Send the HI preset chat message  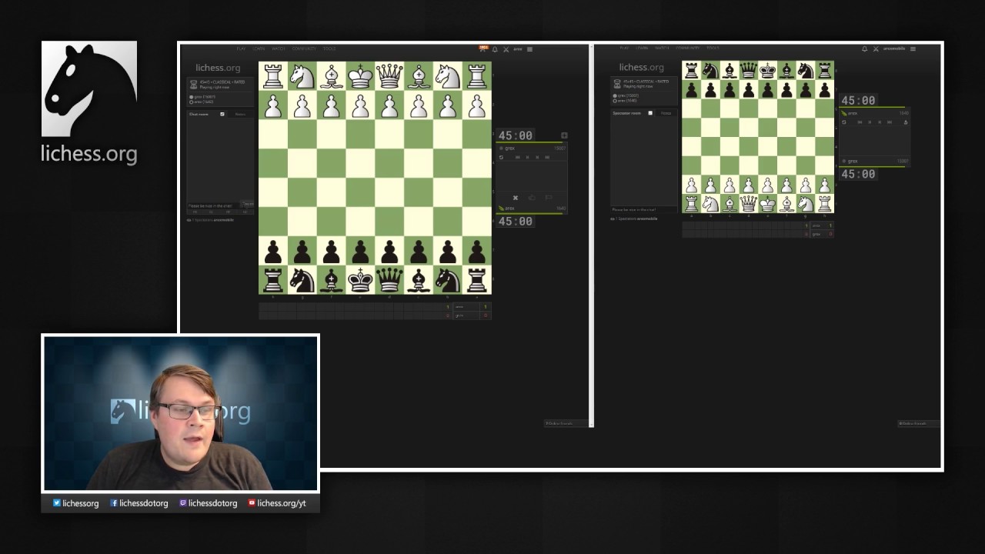(195, 212)
